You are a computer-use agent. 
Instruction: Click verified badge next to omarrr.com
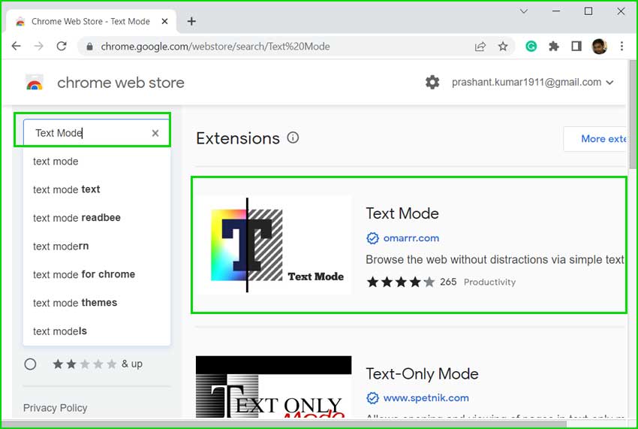coord(372,238)
